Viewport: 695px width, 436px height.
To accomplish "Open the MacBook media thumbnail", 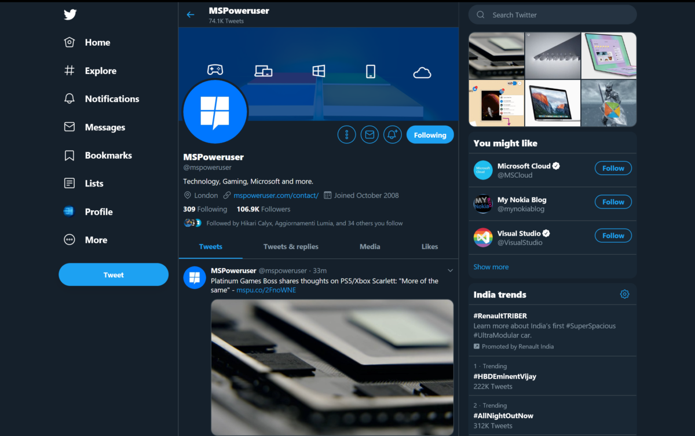I will [x=553, y=103].
